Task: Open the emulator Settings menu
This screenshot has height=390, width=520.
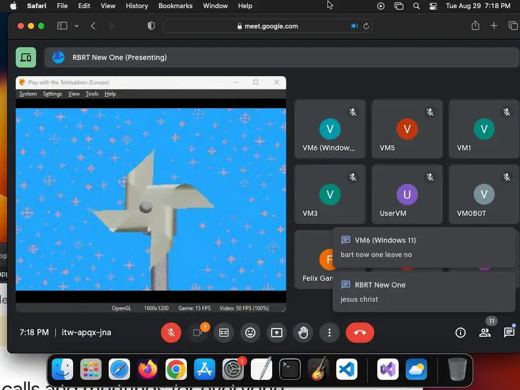Action: (x=52, y=94)
